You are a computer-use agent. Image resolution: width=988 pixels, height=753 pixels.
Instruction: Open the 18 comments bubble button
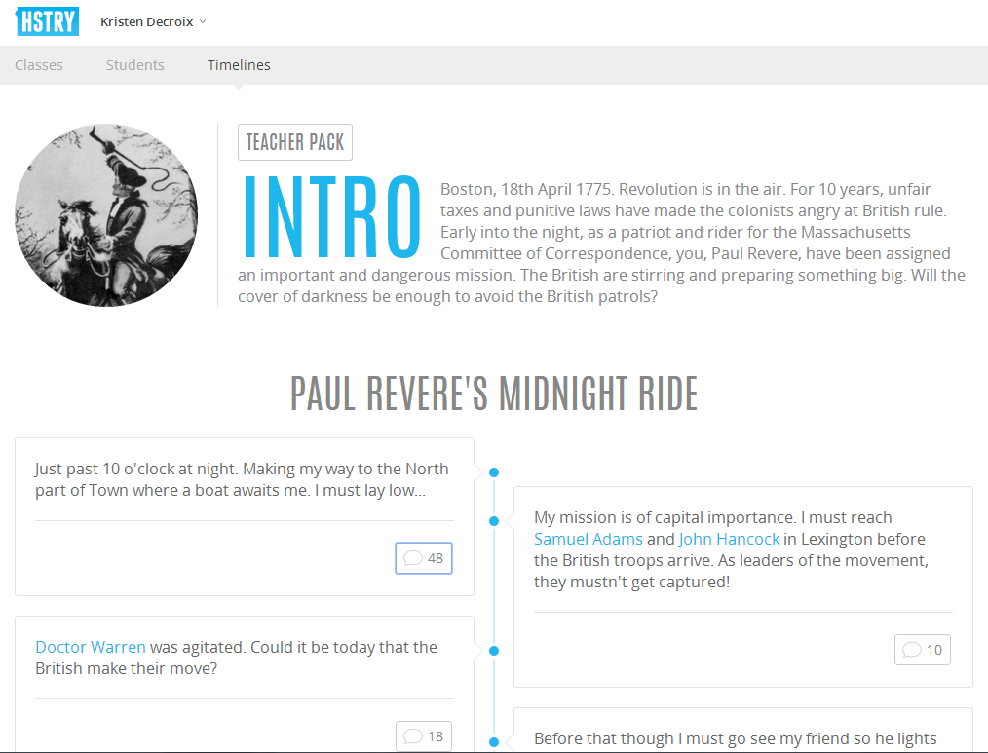(424, 736)
